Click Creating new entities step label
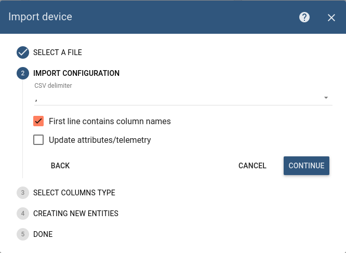The image size is (346, 253). [76, 214]
